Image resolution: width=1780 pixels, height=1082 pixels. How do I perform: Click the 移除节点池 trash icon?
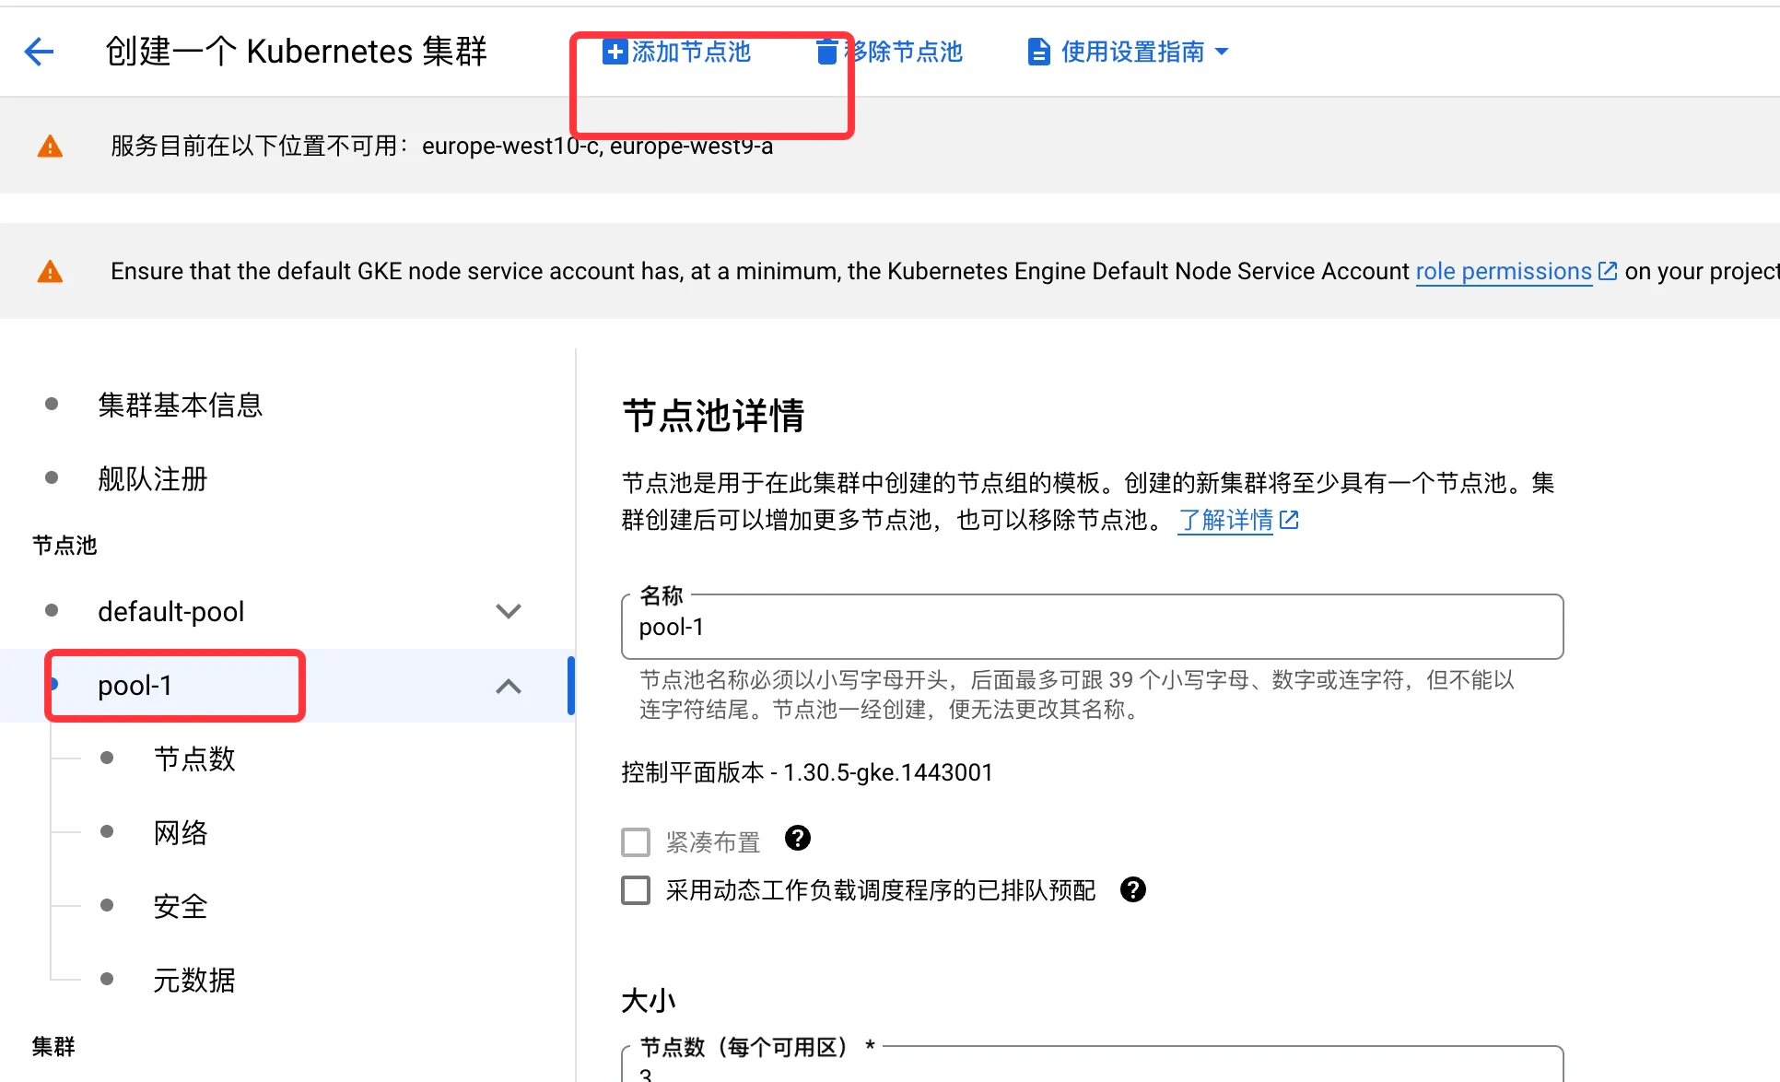826,52
